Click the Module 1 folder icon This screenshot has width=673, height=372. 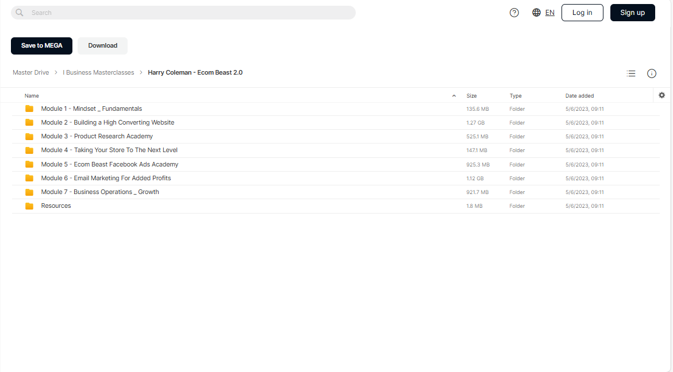[x=29, y=109]
